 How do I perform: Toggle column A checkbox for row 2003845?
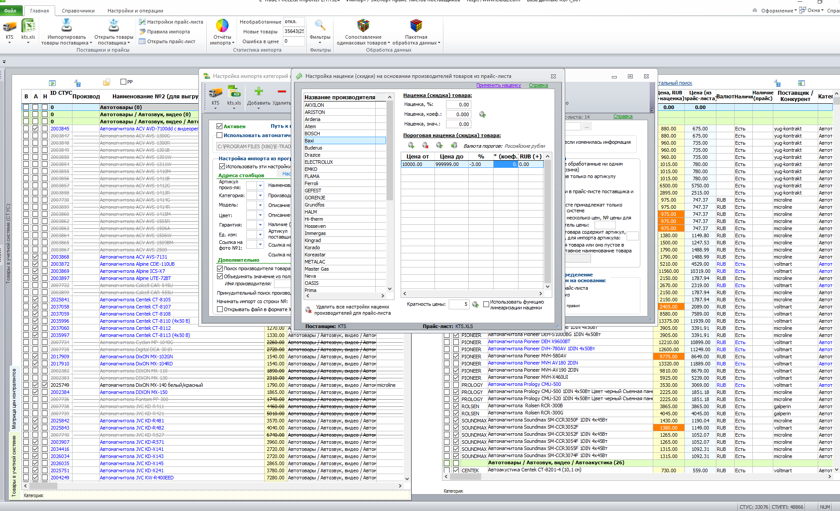click(x=36, y=129)
